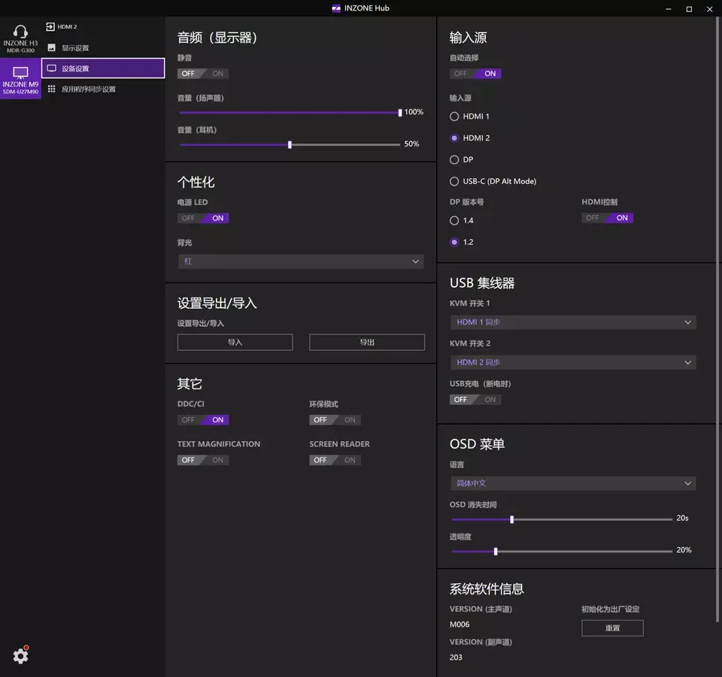Click the 重置 factory reset button
Image resolution: width=722 pixels, height=677 pixels.
pos(612,628)
